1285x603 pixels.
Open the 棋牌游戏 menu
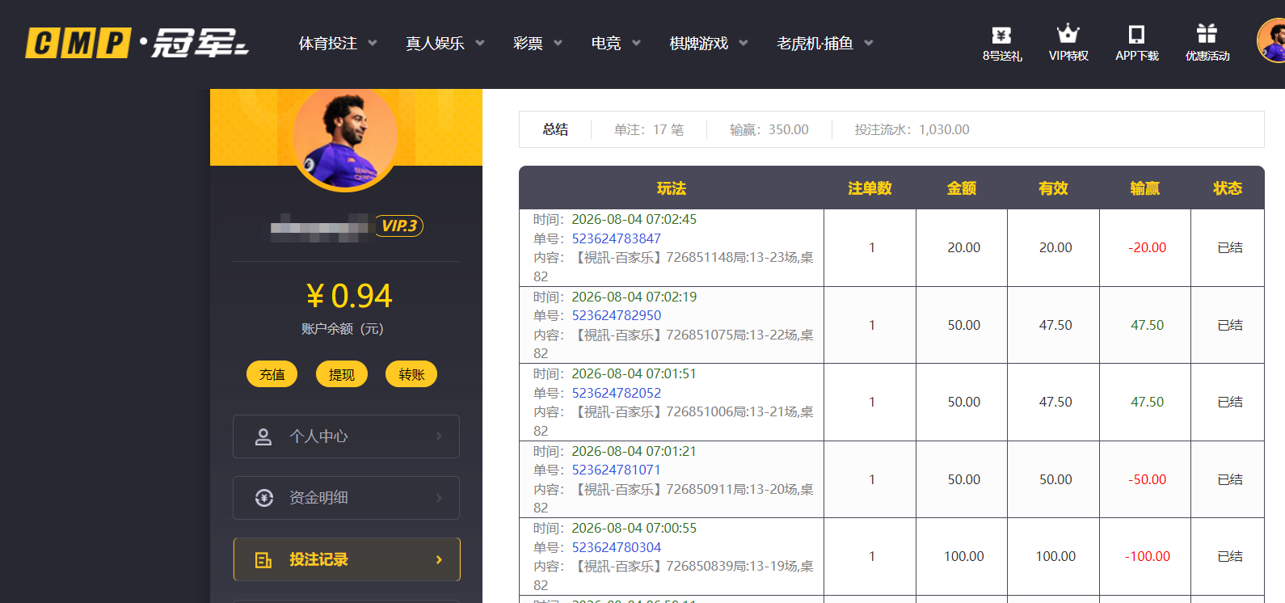(699, 43)
